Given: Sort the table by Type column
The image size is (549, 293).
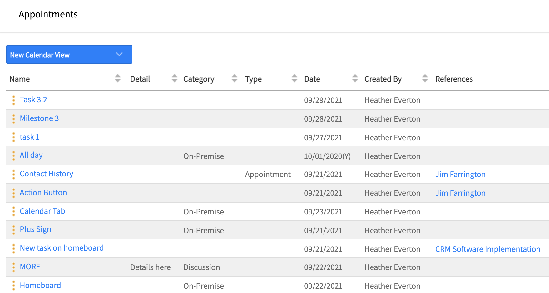Looking at the screenshot, I should coord(294,78).
